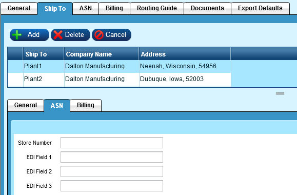The image size is (297, 195).
Task: Open the top General tab
Action: click(x=19, y=8)
